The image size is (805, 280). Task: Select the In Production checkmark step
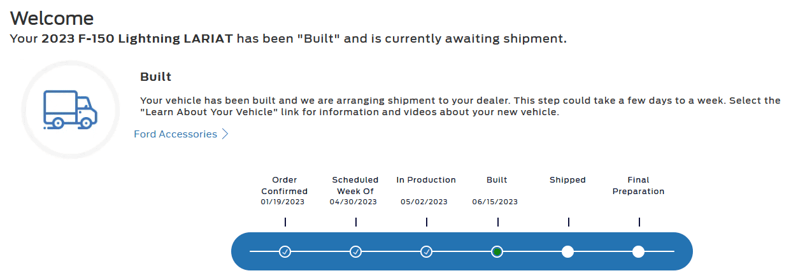[x=427, y=251]
